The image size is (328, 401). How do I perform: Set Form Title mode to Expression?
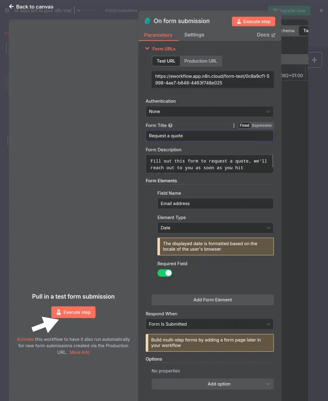[262, 125]
